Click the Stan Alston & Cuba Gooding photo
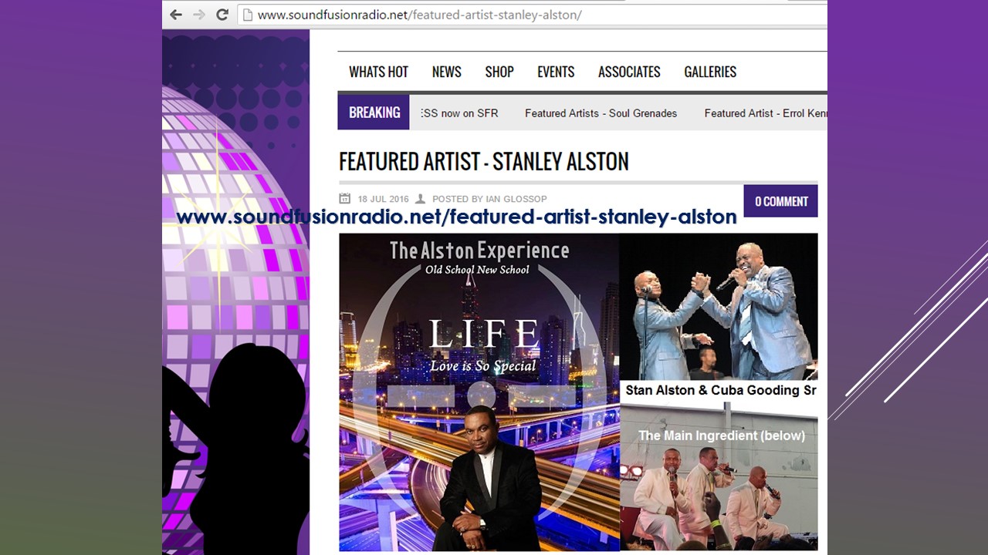 tap(718, 308)
